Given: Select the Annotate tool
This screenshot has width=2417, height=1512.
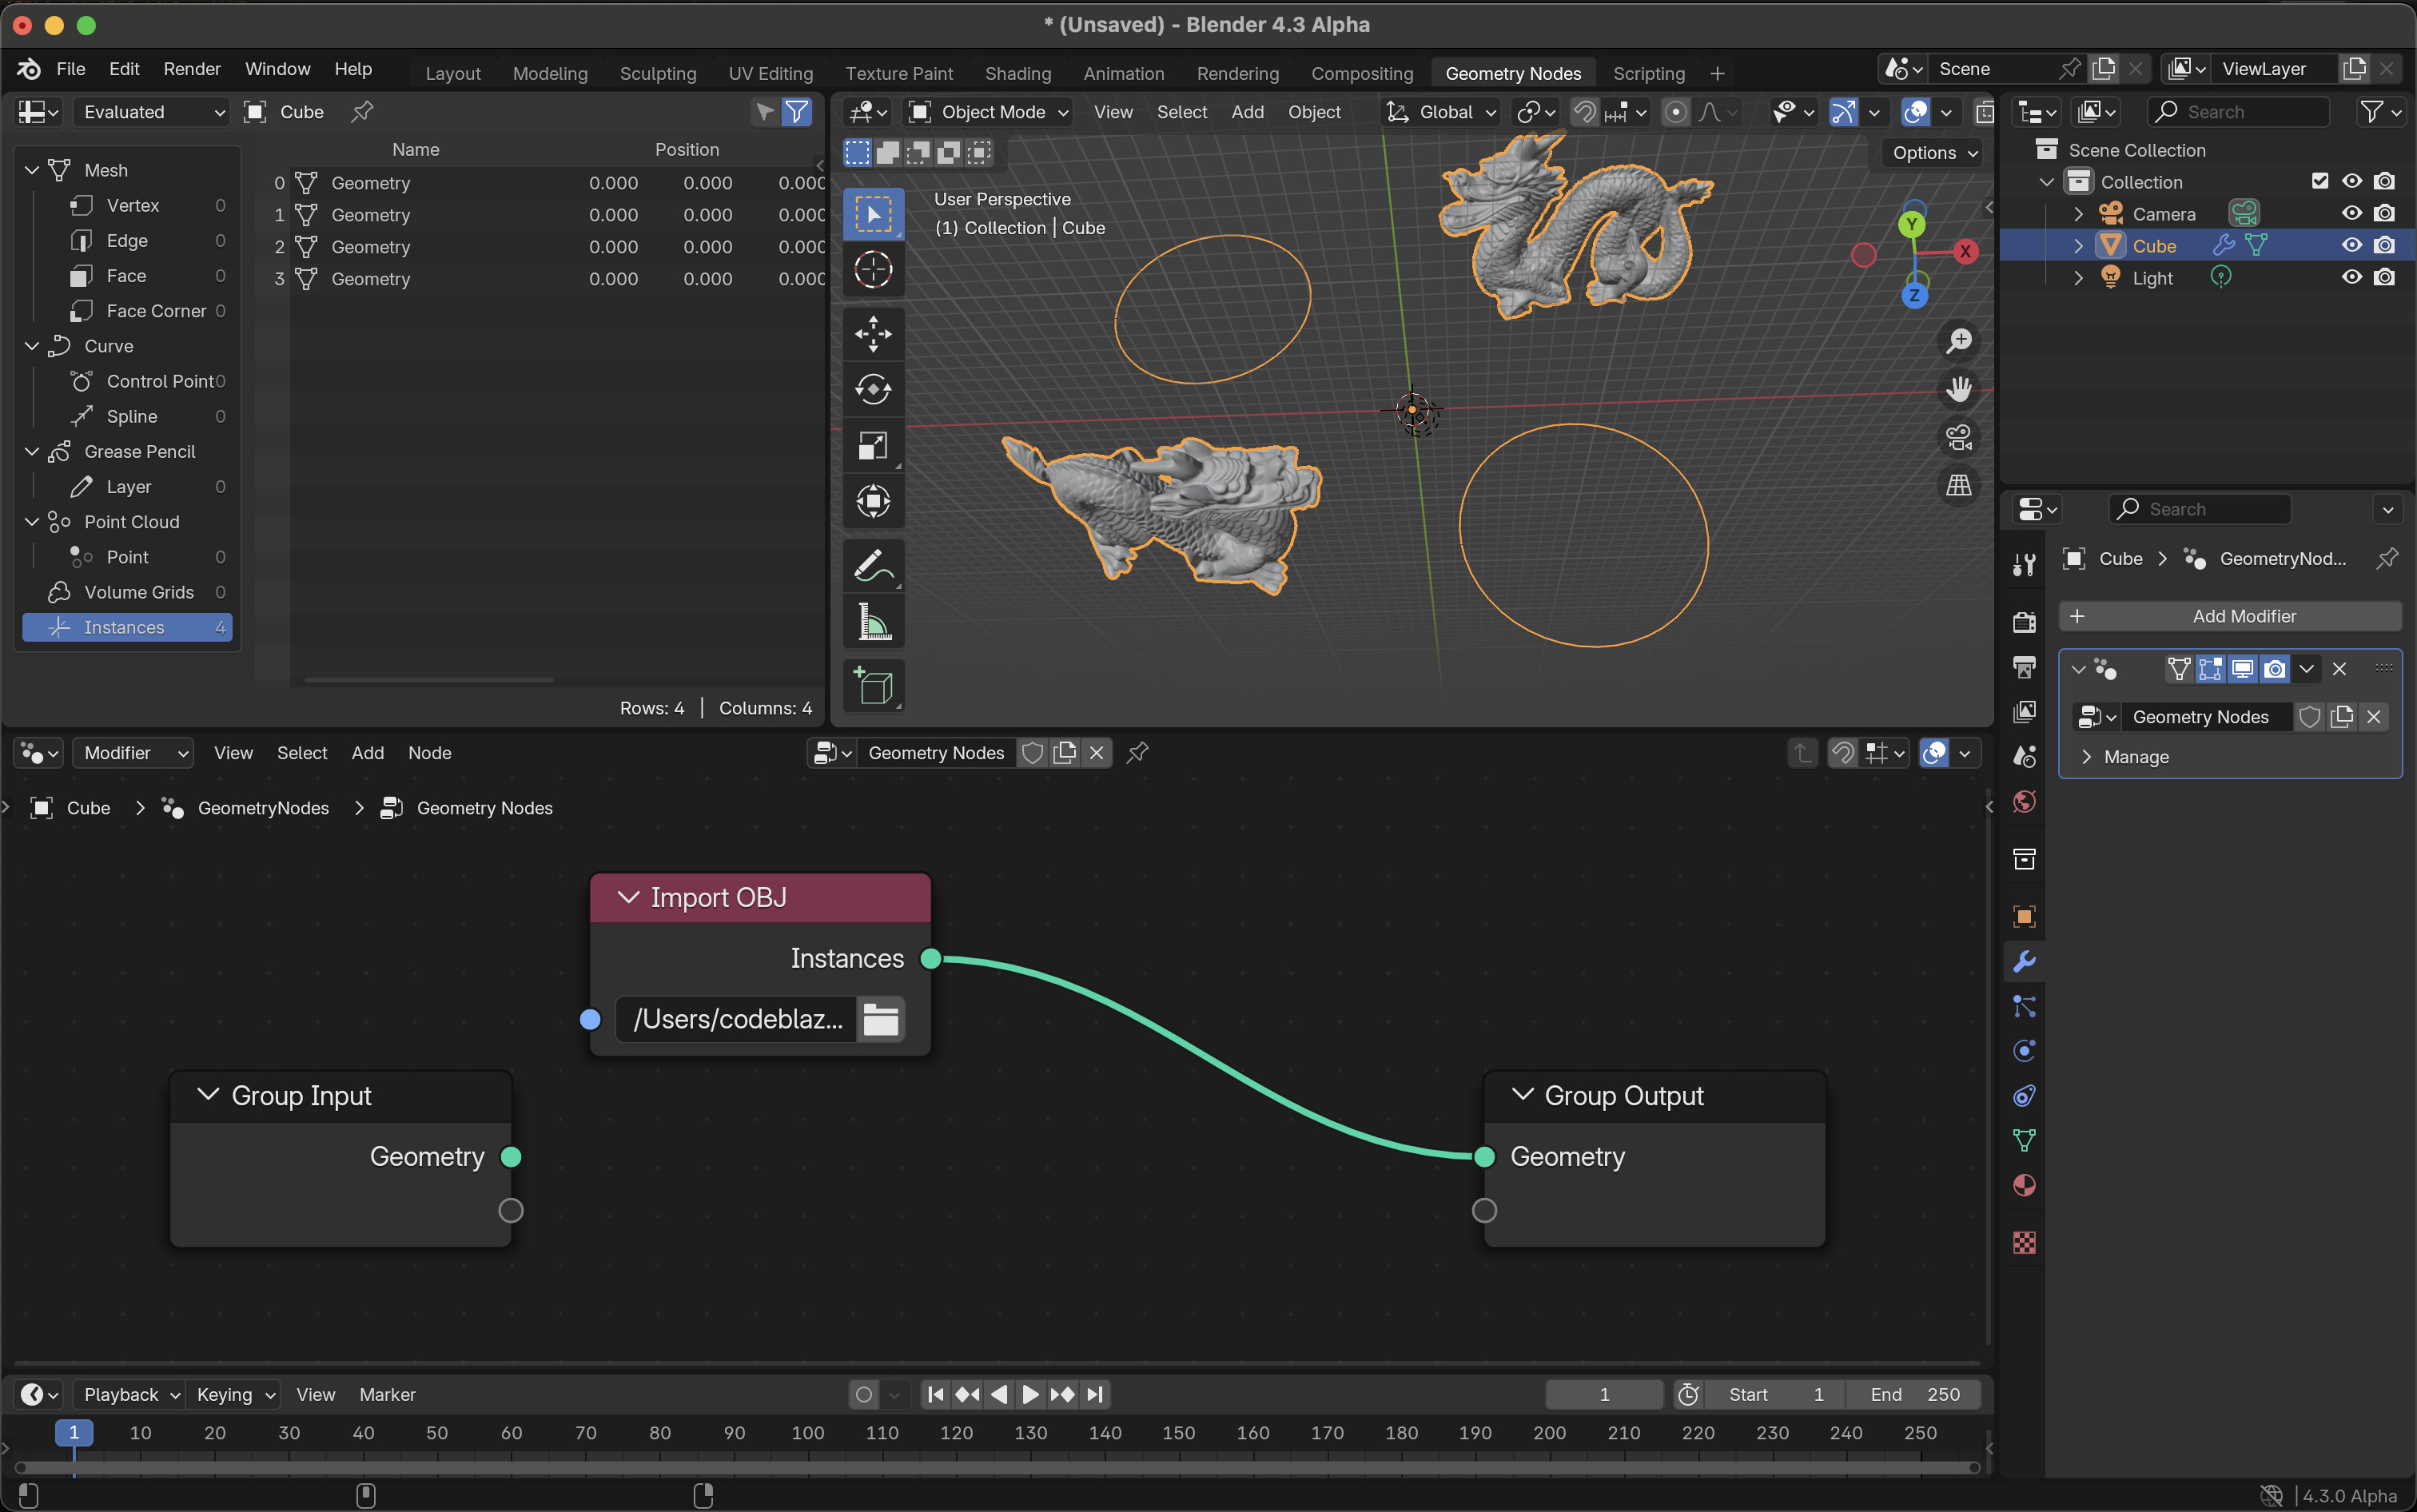Looking at the screenshot, I should coord(873,566).
